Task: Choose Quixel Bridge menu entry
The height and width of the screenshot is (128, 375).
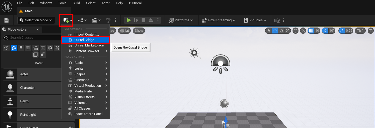Action: tap(86, 40)
